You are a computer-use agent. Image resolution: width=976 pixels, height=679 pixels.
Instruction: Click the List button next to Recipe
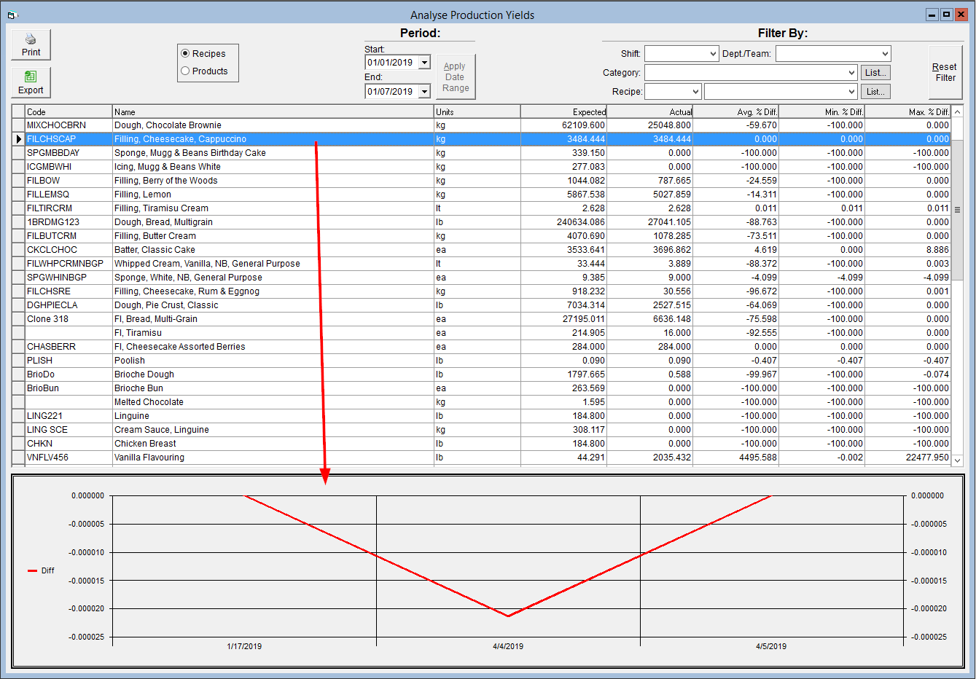click(875, 92)
